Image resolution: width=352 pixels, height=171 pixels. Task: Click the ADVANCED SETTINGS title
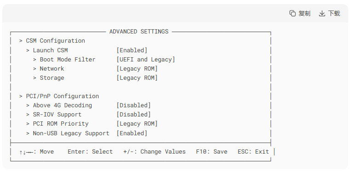coord(139,32)
